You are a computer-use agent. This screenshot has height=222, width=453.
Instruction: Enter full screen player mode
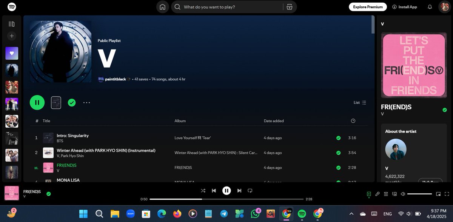[447, 194]
